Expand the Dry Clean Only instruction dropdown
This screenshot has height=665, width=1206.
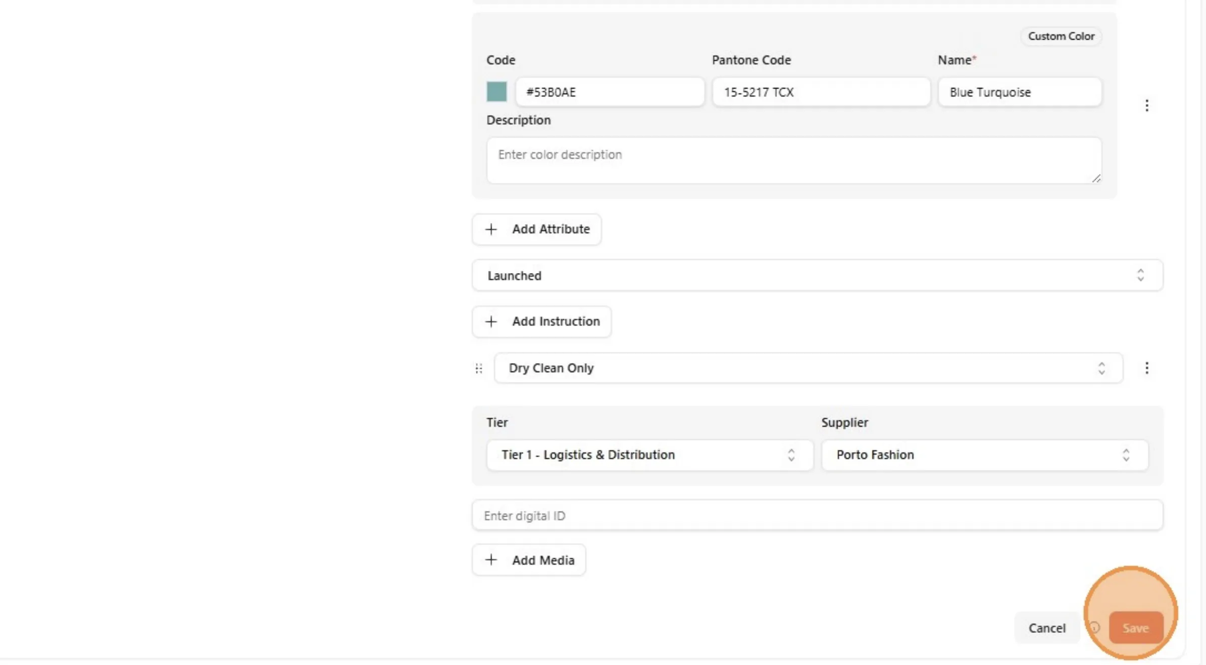[x=809, y=368]
